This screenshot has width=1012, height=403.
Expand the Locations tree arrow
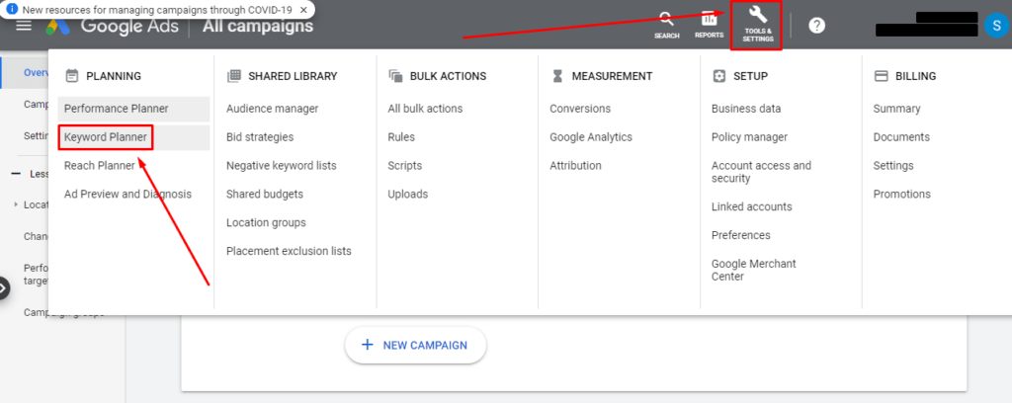(16, 204)
